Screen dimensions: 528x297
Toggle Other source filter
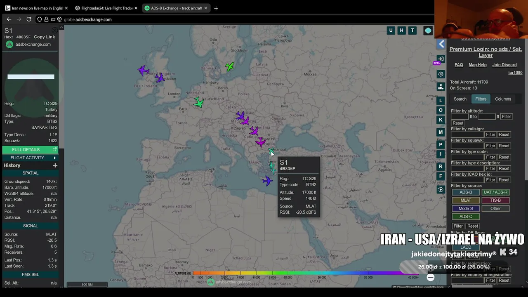coord(495,209)
